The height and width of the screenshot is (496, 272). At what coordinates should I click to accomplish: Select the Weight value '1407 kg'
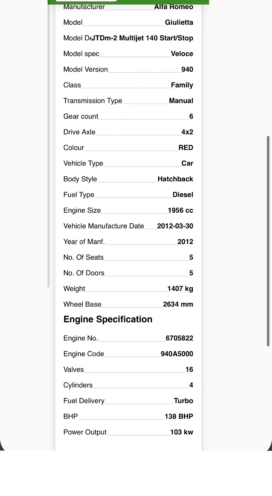[180, 289]
